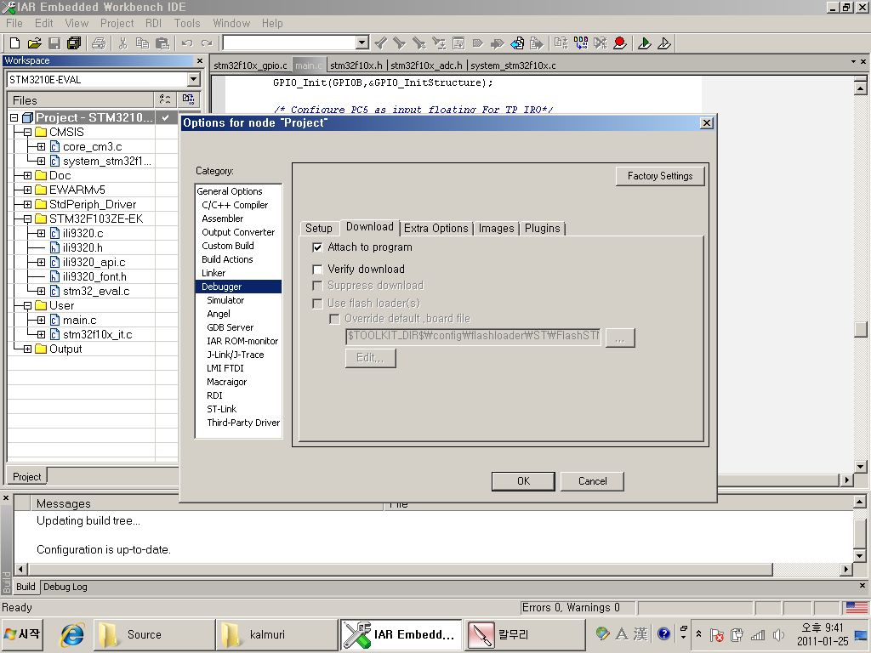Switch to the Debug Log tab

(x=65, y=587)
